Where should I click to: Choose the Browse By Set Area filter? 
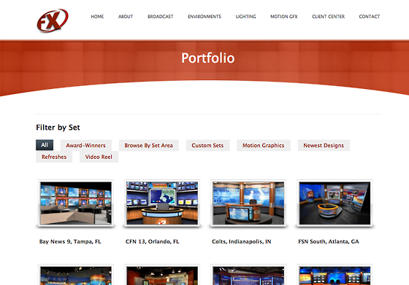149,145
